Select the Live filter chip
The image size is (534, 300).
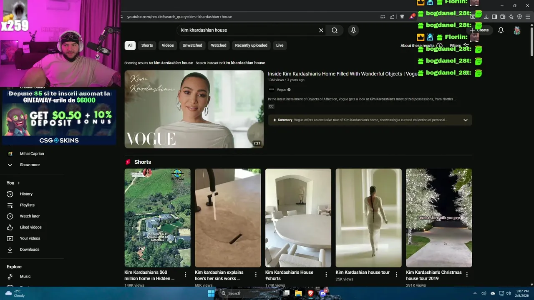(280, 45)
